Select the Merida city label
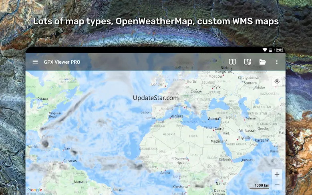The image size is (312, 195). pyautogui.click(x=33, y=147)
